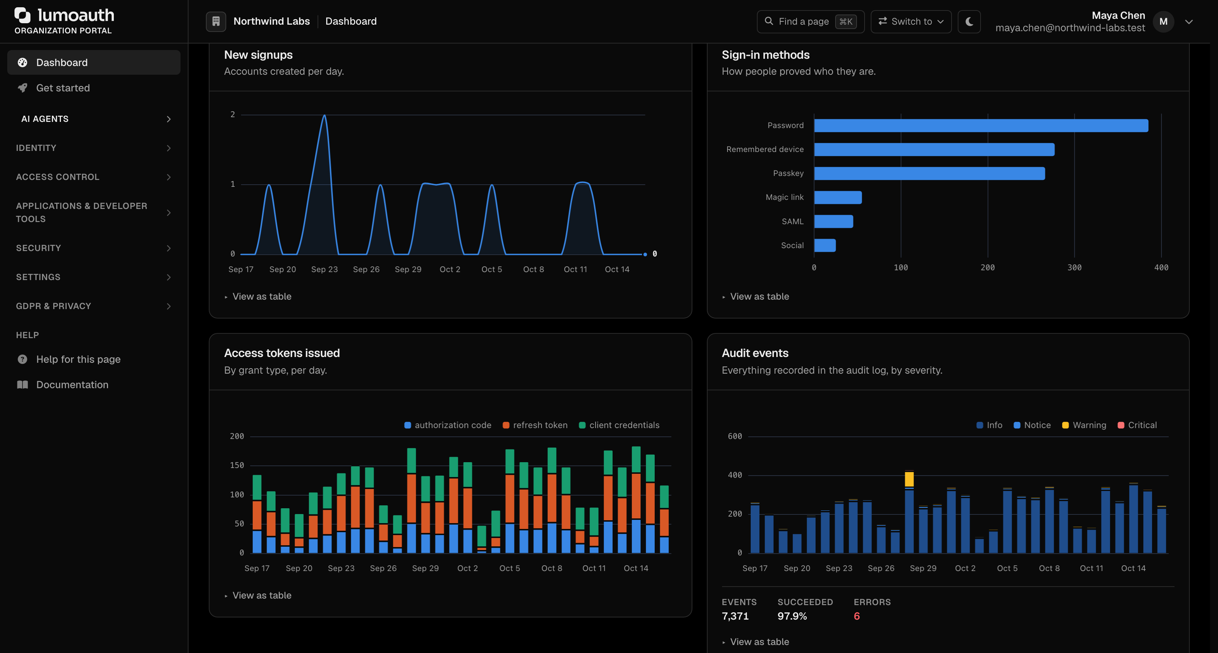Click the Warning yellow legend swatch

point(1065,425)
